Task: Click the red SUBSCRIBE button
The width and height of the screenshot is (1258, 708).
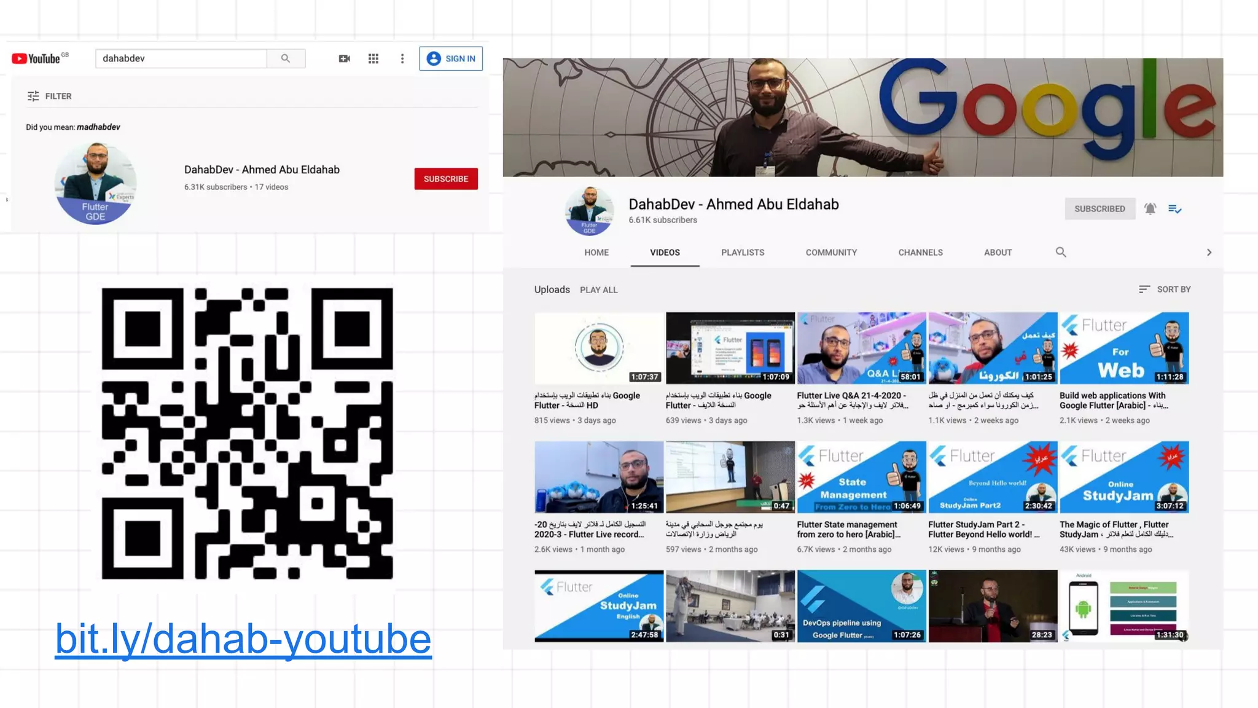Action: [x=446, y=179]
